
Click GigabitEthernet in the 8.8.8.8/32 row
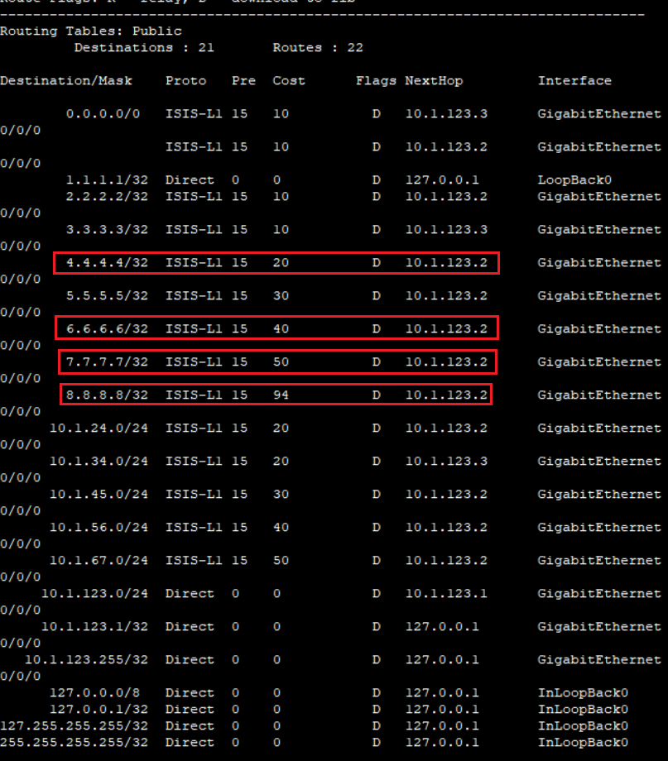(599, 395)
